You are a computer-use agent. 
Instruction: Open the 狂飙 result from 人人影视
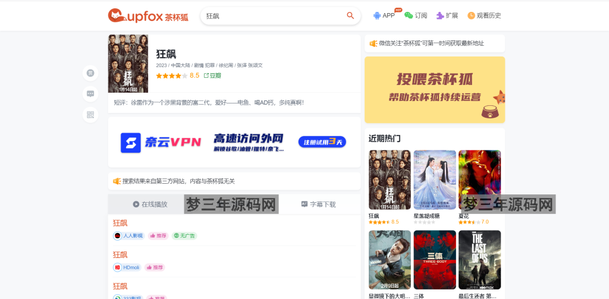coord(120,223)
